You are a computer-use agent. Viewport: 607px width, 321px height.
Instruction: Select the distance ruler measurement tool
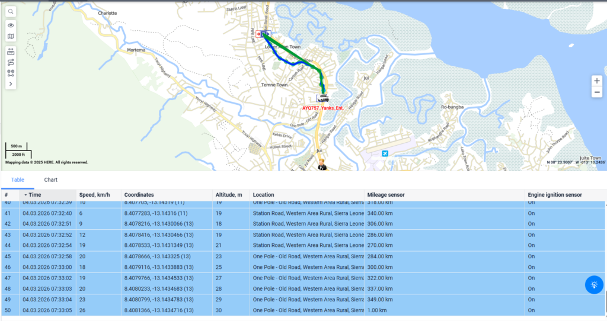(11, 52)
